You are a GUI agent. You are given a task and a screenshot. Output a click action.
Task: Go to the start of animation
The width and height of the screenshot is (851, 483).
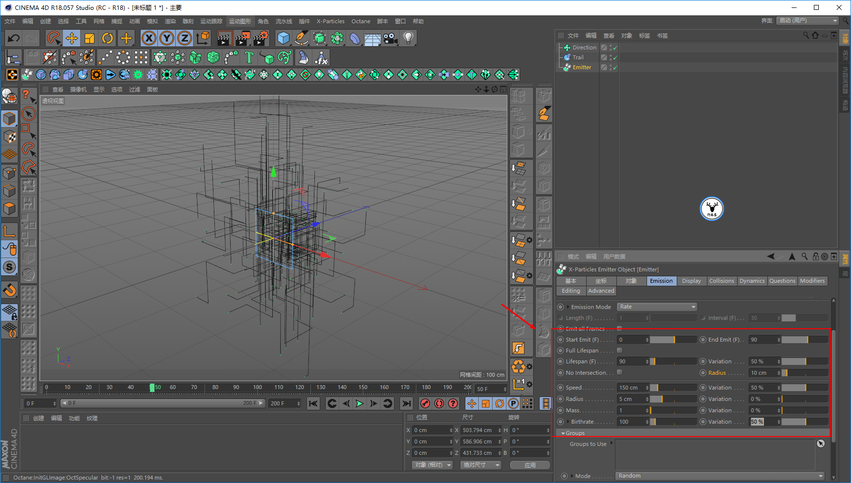[313, 403]
